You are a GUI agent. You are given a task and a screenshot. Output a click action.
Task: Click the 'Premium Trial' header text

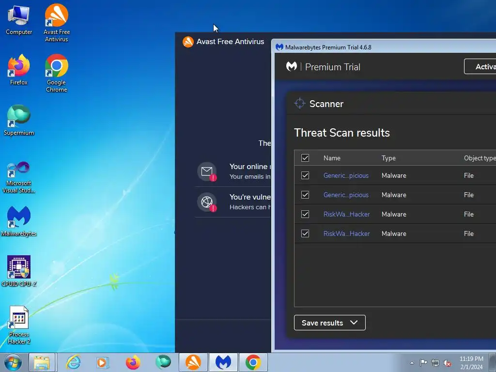click(332, 67)
